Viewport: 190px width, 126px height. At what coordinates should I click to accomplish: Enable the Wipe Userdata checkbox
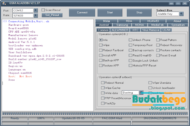(150, 83)
